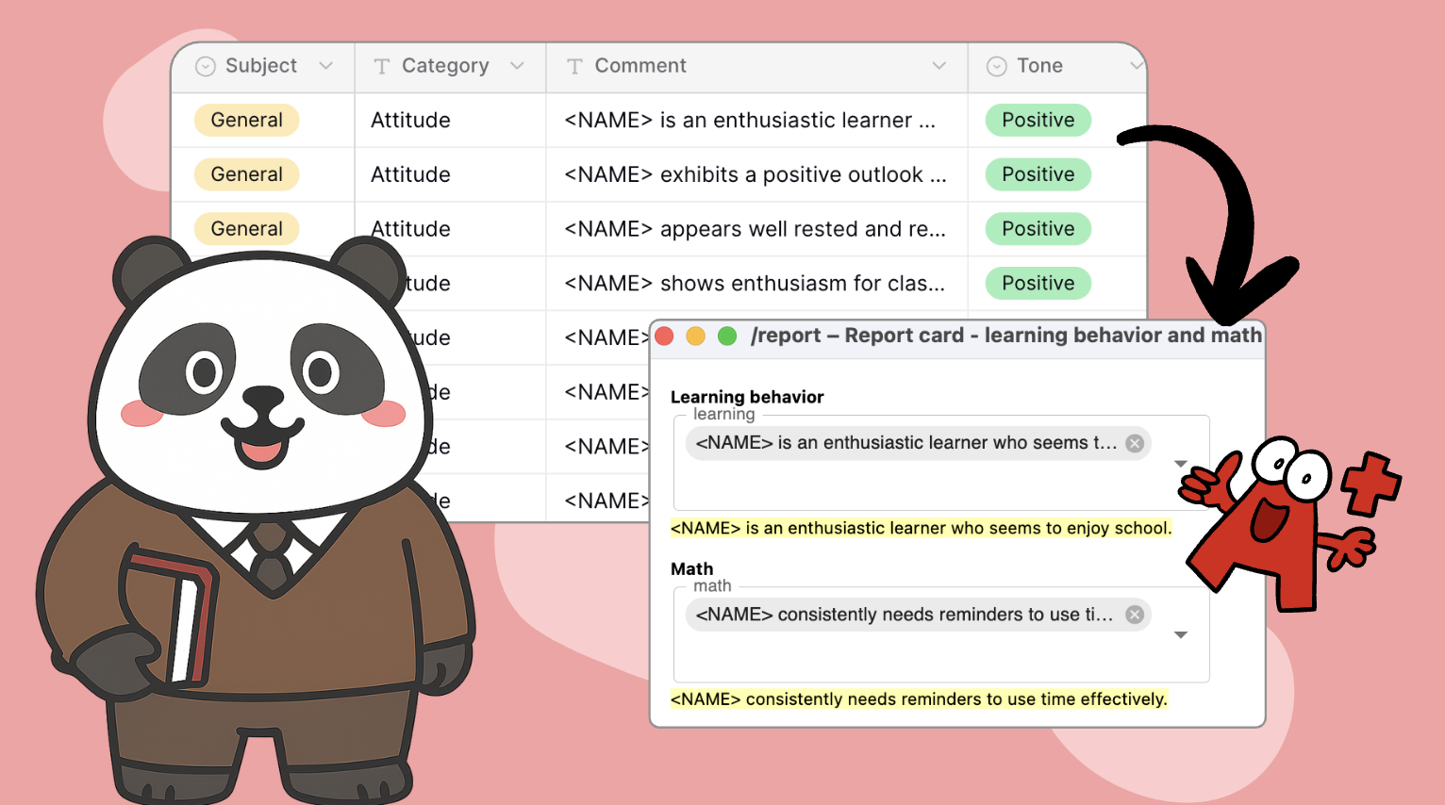Open comment '<NAME> is an enthusiastic learner ...' cell
The height and width of the screenshot is (805, 1445).
pyautogui.click(x=756, y=120)
